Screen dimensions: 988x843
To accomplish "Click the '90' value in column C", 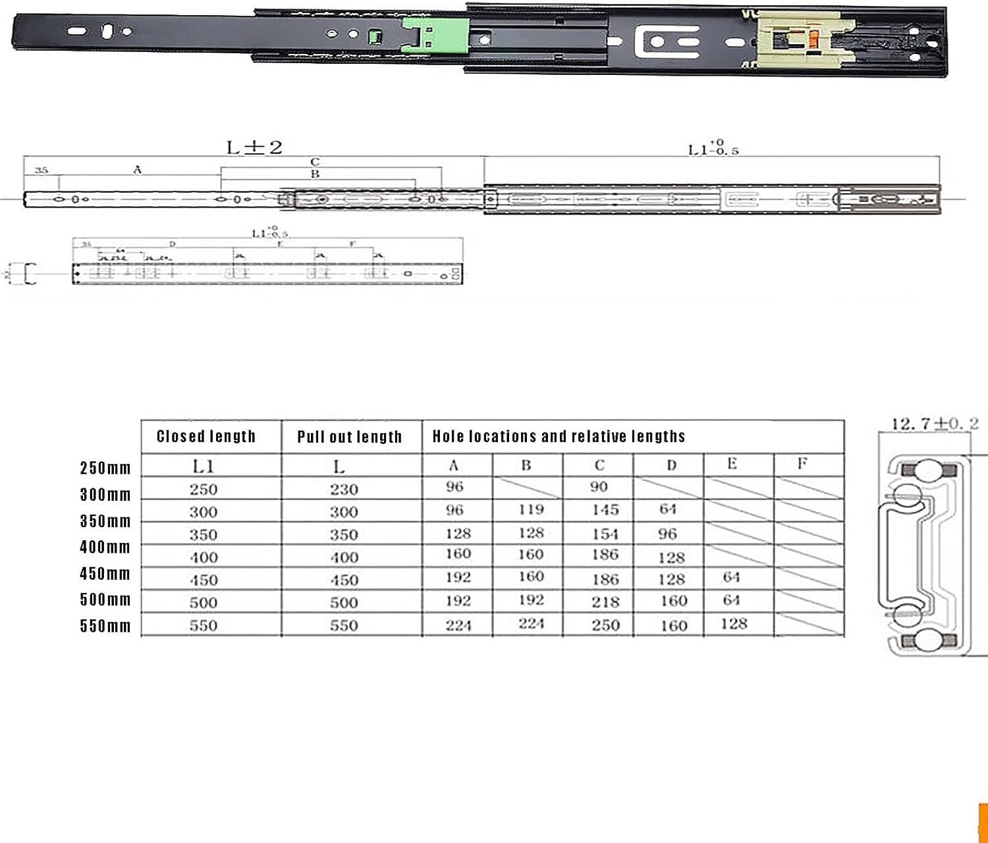I will point(599,487).
